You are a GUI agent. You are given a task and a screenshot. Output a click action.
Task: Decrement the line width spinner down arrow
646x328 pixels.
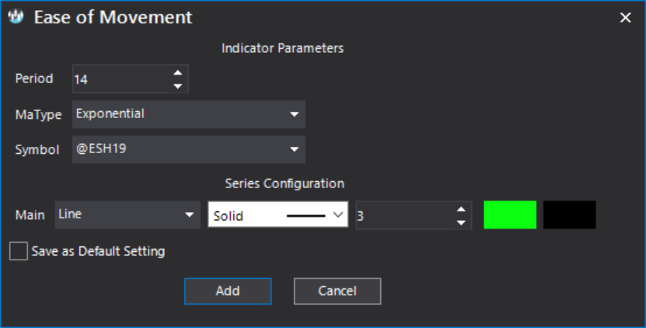(x=461, y=222)
